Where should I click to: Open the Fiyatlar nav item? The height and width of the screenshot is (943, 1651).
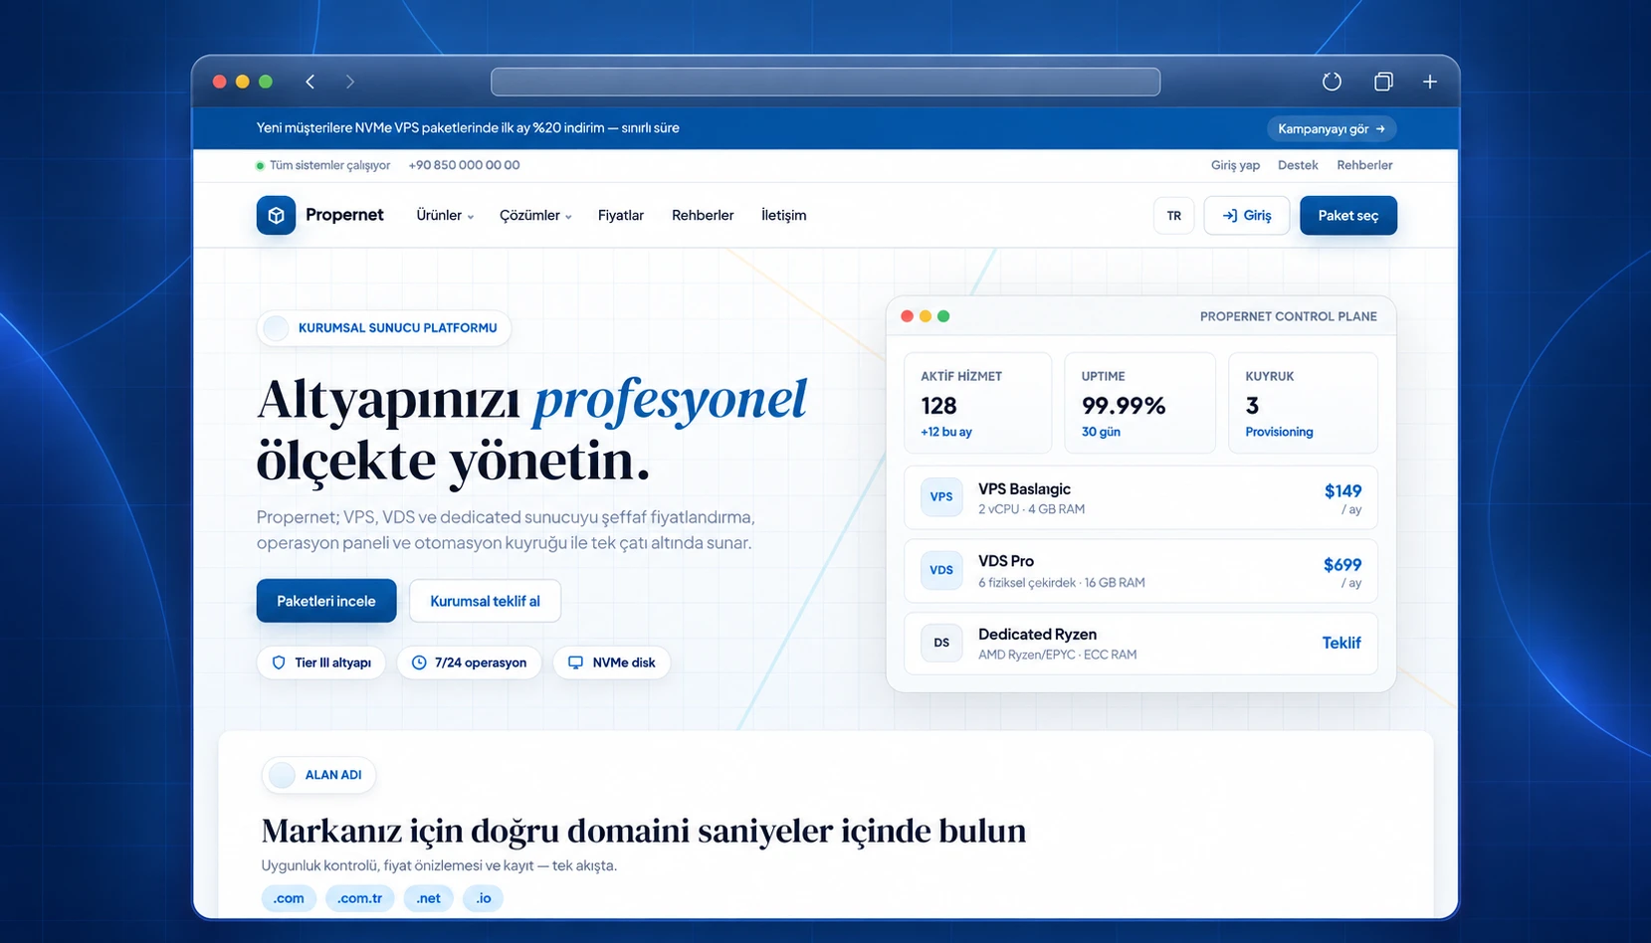[621, 215]
